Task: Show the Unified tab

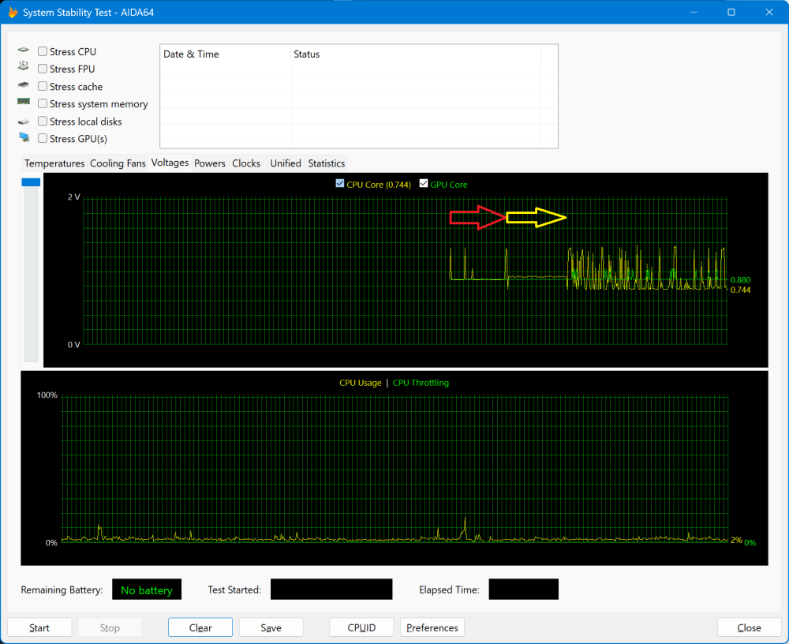Action: click(x=286, y=163)
